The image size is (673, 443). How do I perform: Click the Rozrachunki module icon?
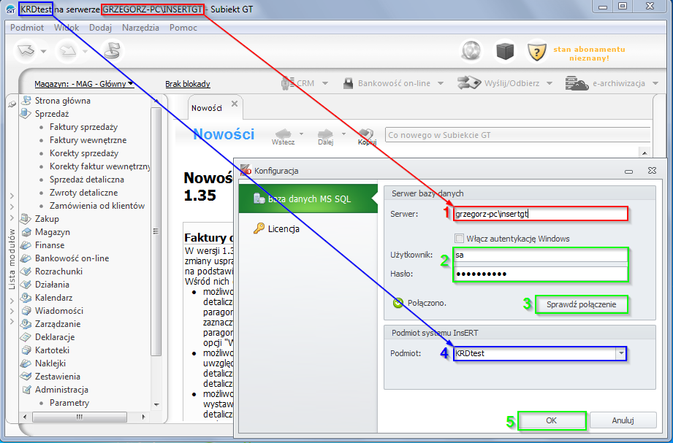tap(26, 271)
